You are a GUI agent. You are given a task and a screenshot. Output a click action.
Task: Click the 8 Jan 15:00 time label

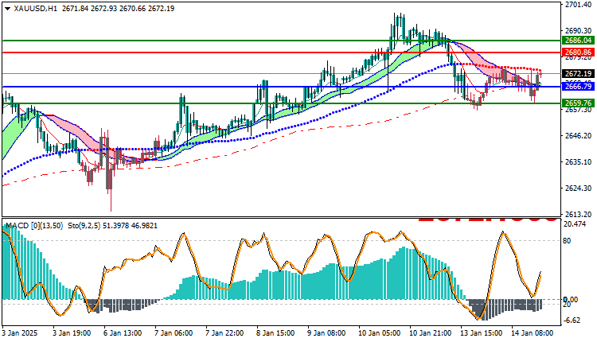(275, 333)
